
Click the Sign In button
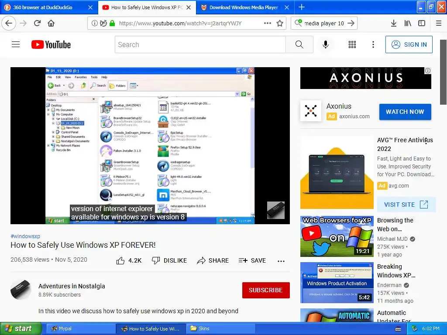409,44
